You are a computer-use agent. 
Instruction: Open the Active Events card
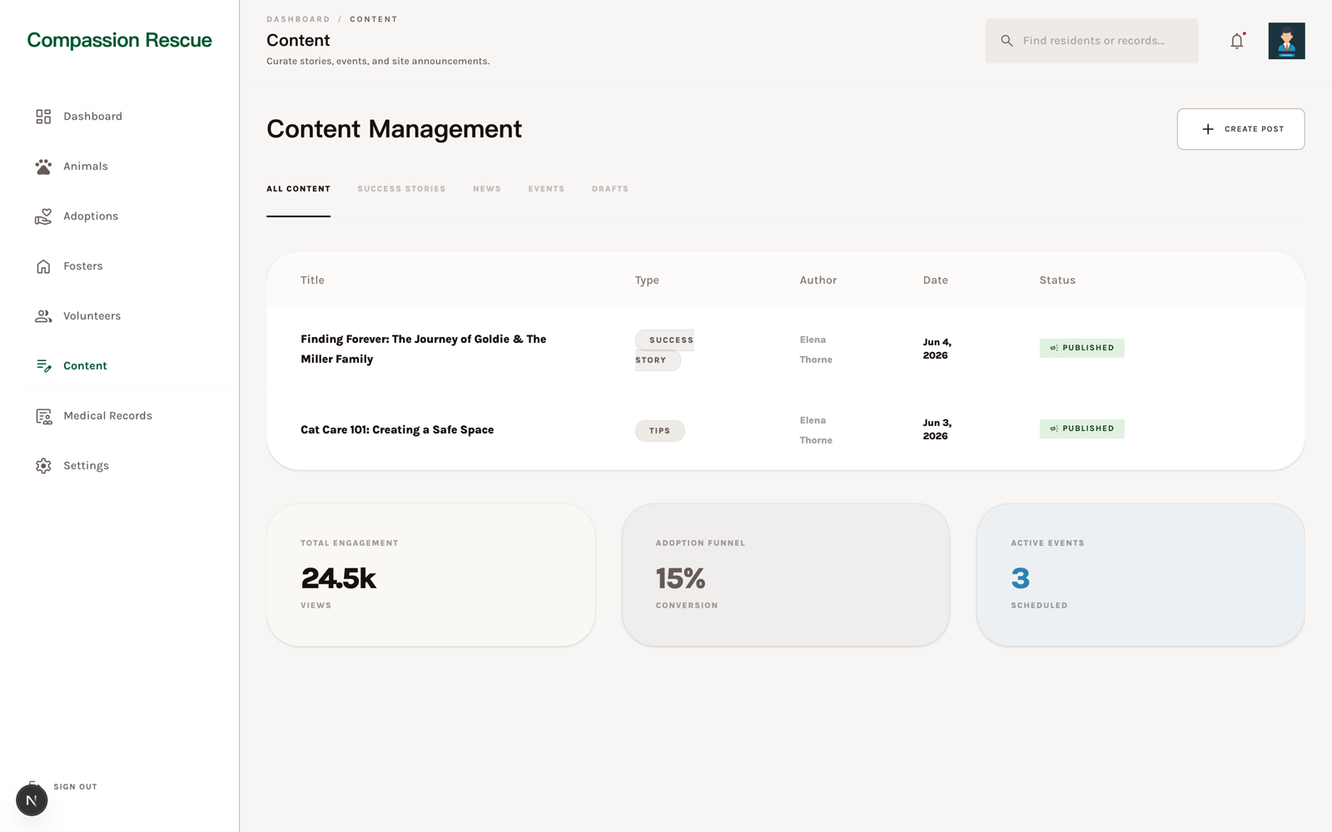(x=1141, y=575)
